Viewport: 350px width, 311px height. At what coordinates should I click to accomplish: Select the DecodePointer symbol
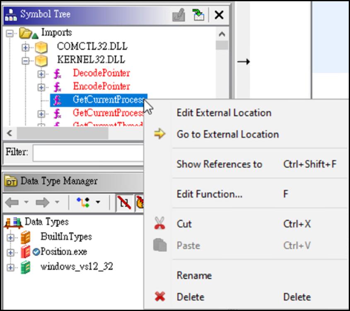tap(101, 73)
